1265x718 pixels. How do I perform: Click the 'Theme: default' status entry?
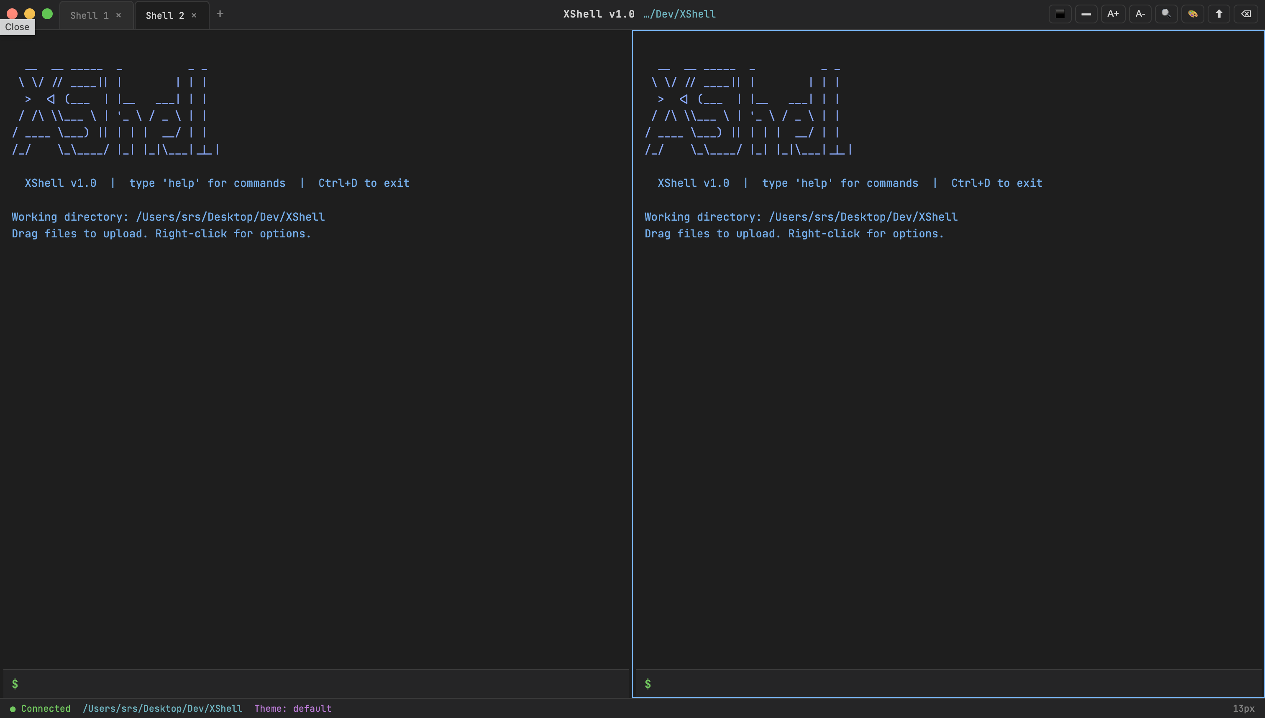coord(293,709)
